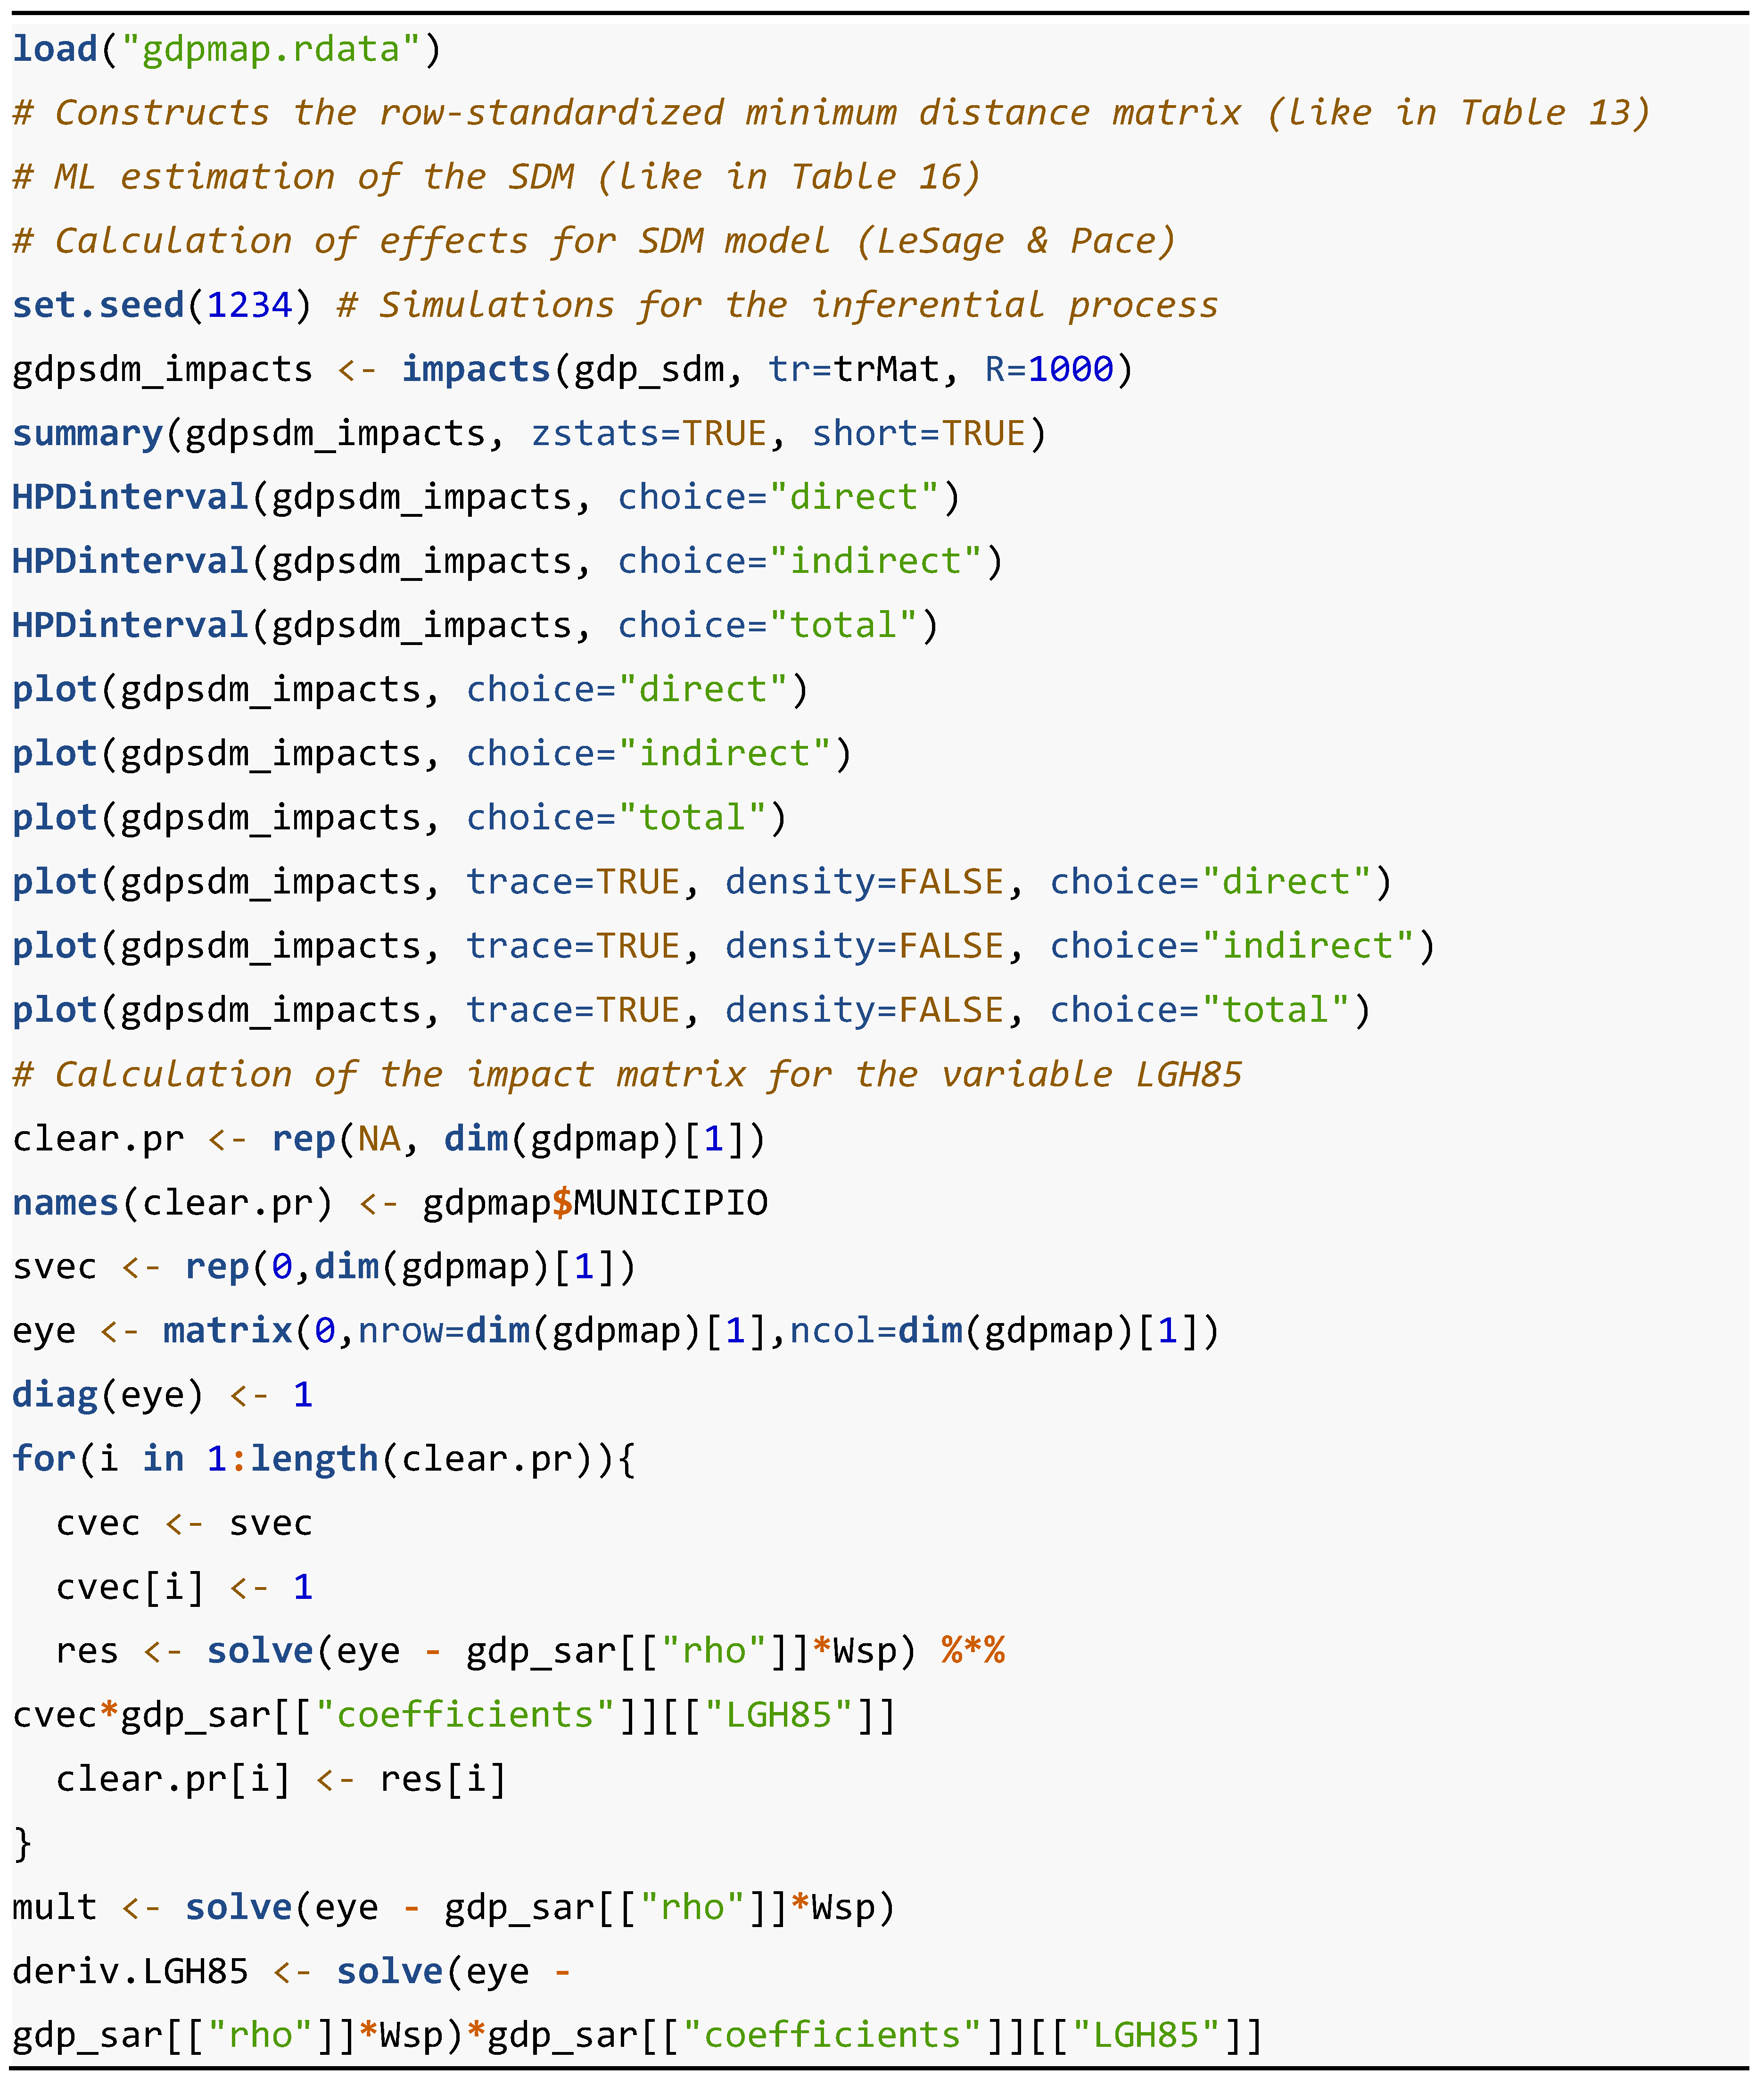
Task: Click the set.seed(1234) line
Action: (x=615, y=305)
